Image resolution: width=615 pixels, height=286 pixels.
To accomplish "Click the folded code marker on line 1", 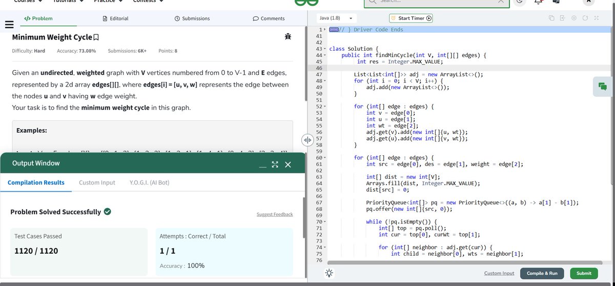I will (334, 30).
